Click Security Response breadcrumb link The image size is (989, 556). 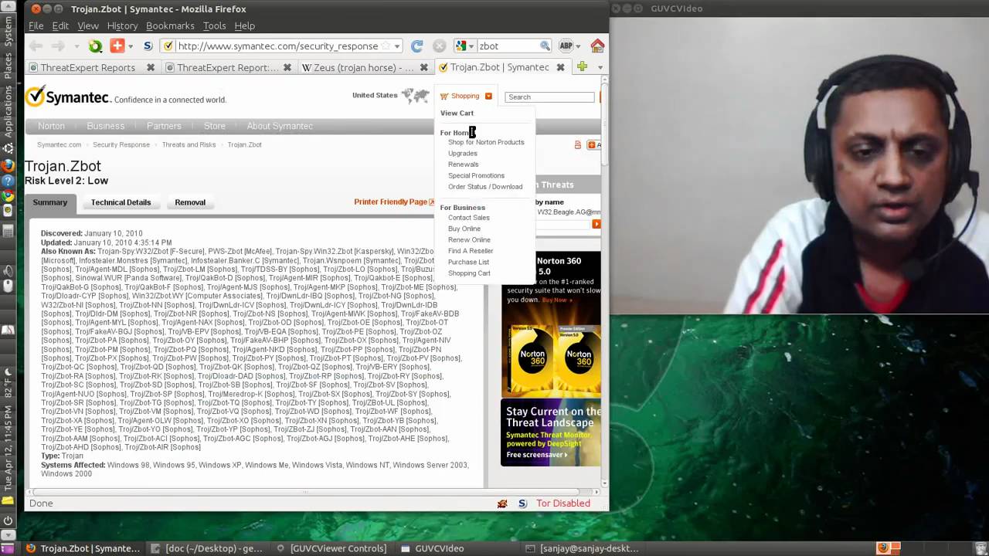click(x=121, y=144)
